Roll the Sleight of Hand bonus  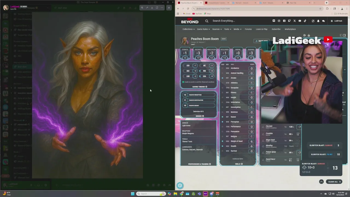pos(251,141)
